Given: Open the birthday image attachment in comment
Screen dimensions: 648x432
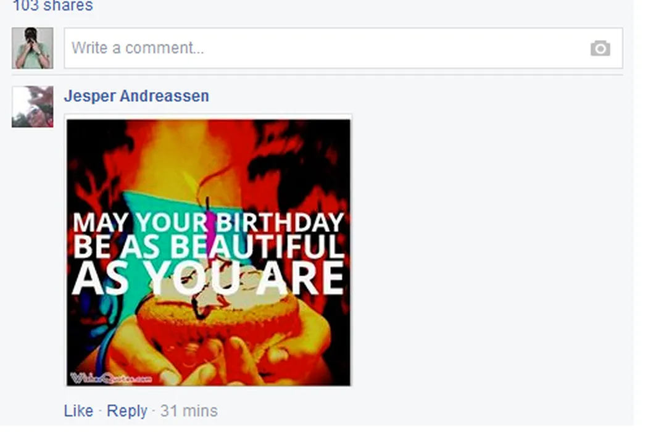Looking at the screenshot, I should (x=209, y=252).
